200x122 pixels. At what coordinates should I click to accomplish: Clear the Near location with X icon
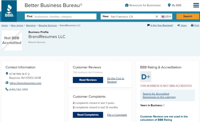pos(157,16)
